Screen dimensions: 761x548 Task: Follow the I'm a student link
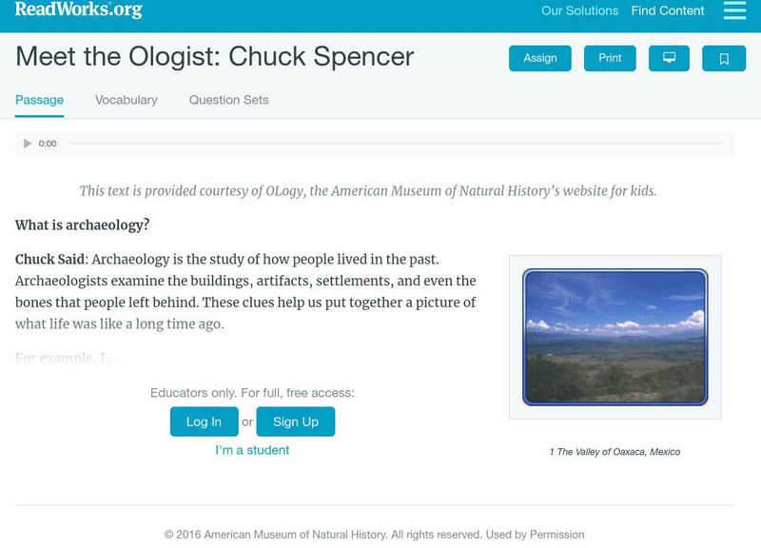(x=252, y=450)
